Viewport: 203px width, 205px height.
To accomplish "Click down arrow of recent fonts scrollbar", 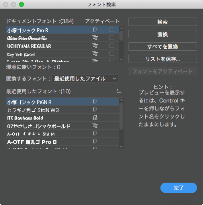I will 121,147.
